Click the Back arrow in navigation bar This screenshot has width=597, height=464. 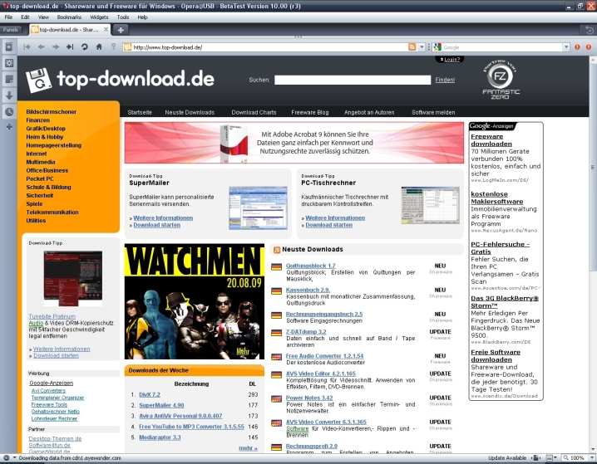[x=42, y=47]
